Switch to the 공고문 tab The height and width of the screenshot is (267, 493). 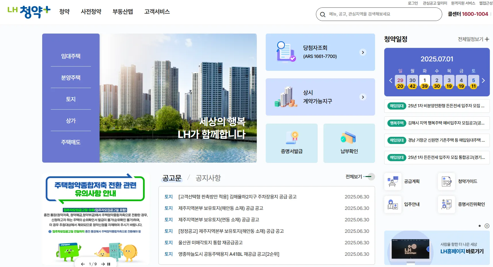tap(172, 178)
